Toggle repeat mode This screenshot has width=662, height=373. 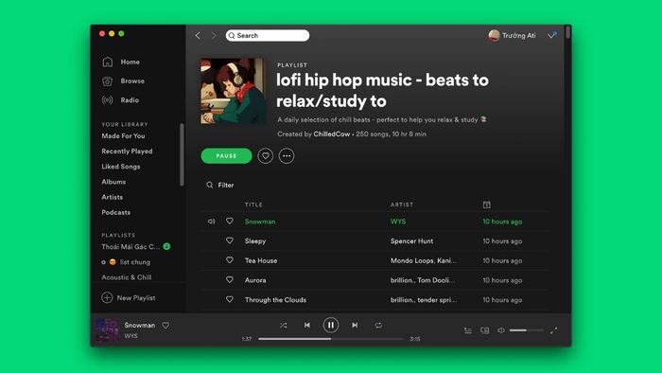click(x=378, y=326)
